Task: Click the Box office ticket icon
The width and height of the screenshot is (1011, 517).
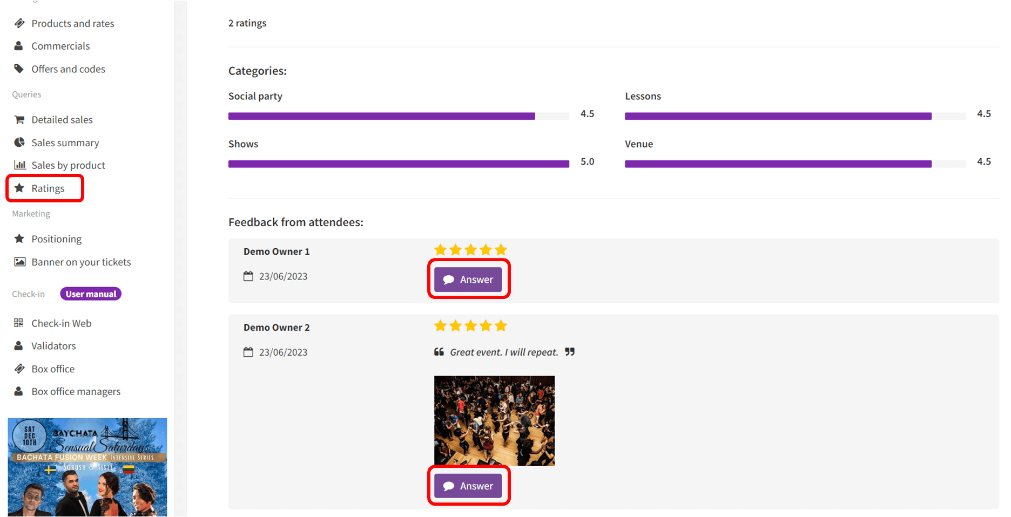Action: pos(19,369)
